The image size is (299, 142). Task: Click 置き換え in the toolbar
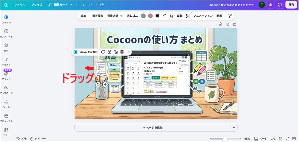[98, 16]
